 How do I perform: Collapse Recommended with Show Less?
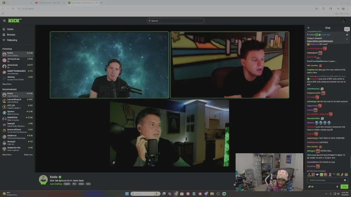(x=28, y=155)
